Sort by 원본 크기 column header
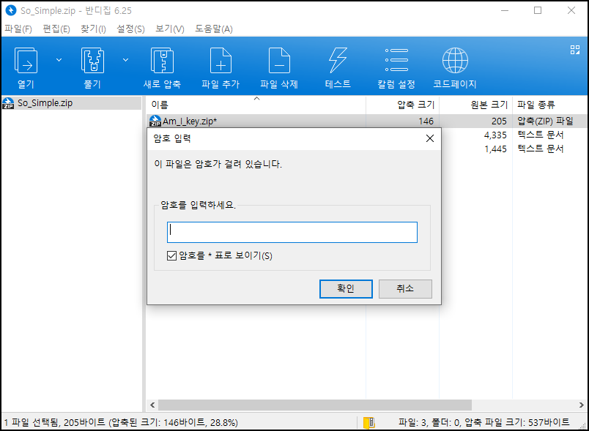Viewport: 589px width, 431px height. tap(476, 105)
